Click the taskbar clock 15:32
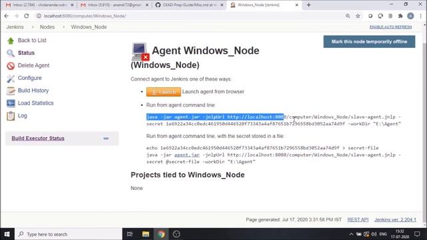This screenshot has width=427, height=240. 400,234
